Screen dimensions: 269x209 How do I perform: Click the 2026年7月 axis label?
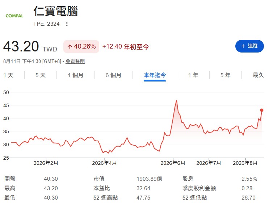click(209, 163)
